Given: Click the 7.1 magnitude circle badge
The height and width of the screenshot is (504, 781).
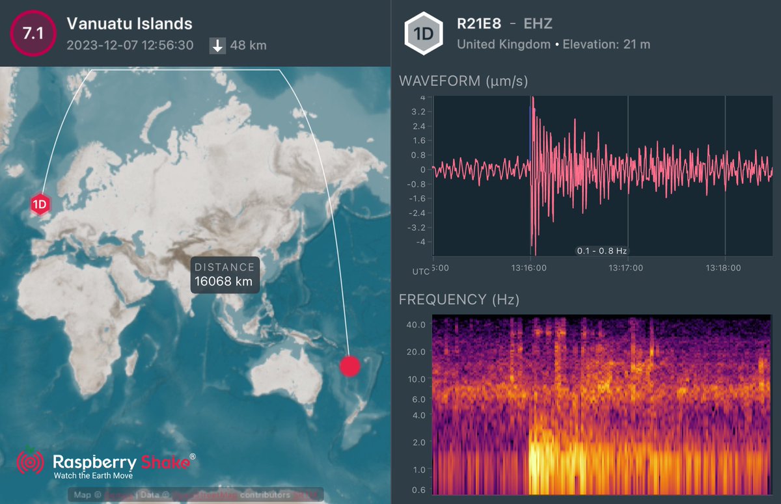Looking at the screenshot, I should [33, 34].
